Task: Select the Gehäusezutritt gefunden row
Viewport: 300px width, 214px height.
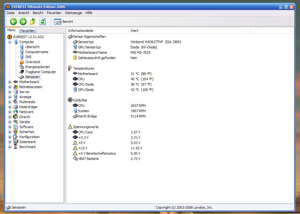Action: coord(105,58)
